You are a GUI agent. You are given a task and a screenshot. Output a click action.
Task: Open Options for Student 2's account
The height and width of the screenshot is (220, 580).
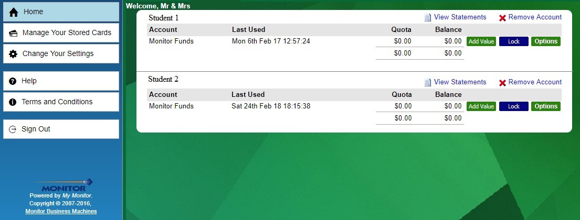coord(546,106)
